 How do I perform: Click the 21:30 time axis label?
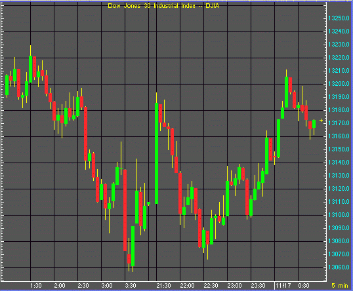[x=163, y=286]
